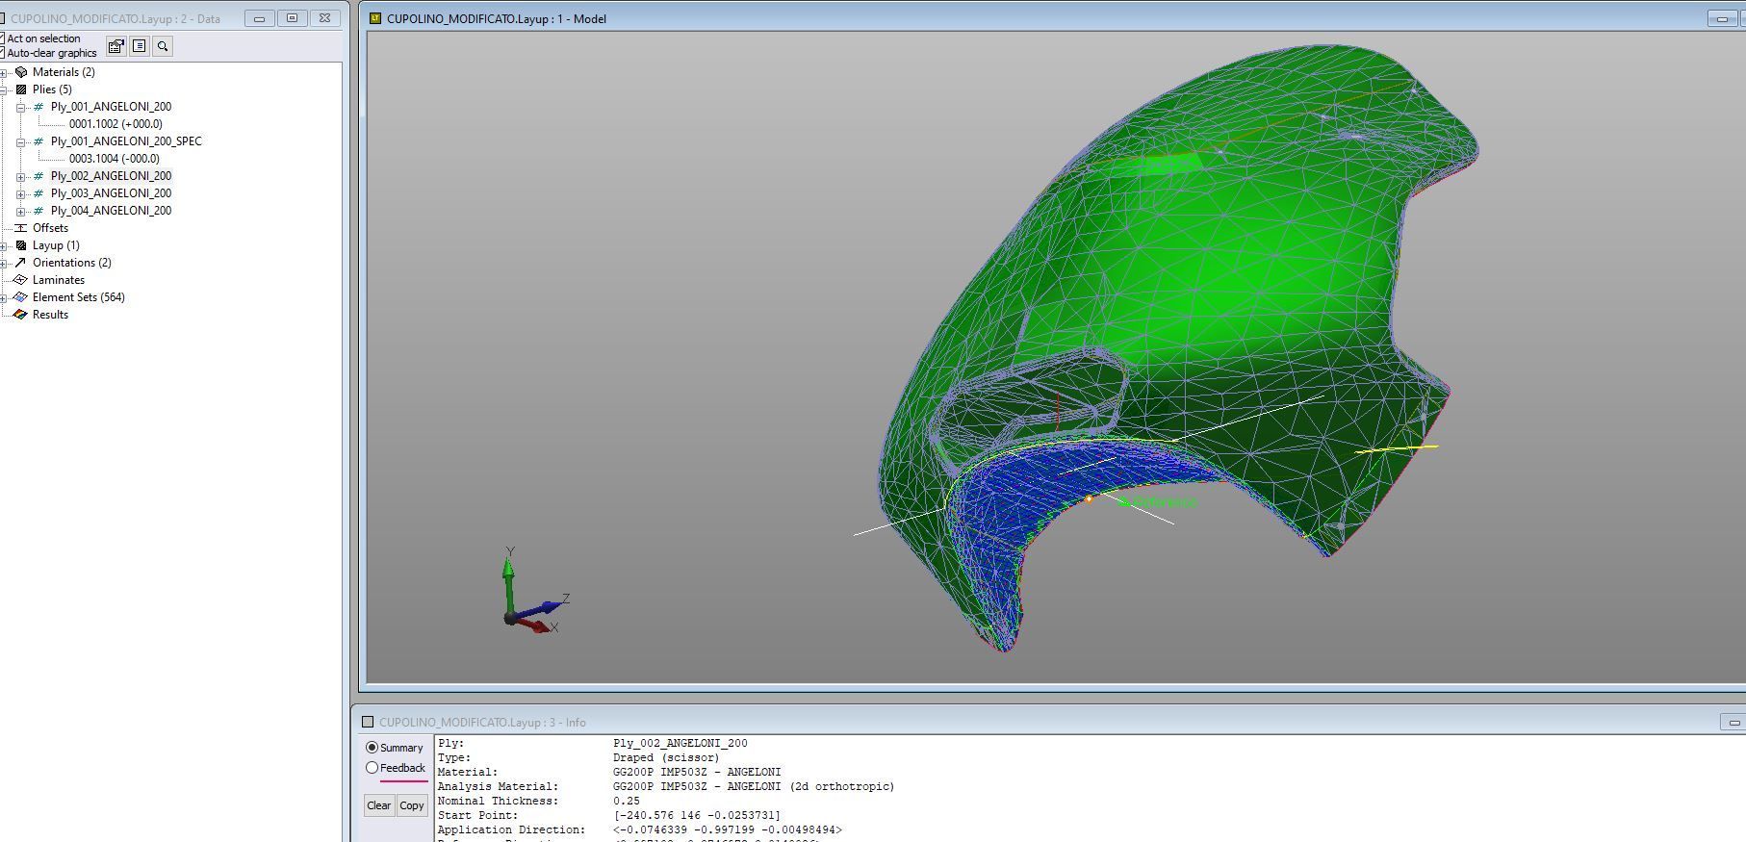Click the magnifier search icon
This screenshot has height=842, width=1746.
(x=163, y=46)
